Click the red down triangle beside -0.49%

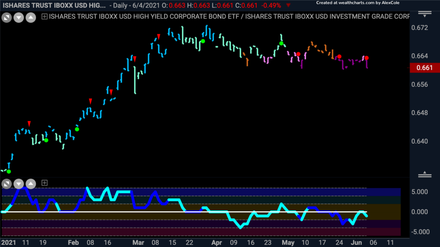pos(288,5)
